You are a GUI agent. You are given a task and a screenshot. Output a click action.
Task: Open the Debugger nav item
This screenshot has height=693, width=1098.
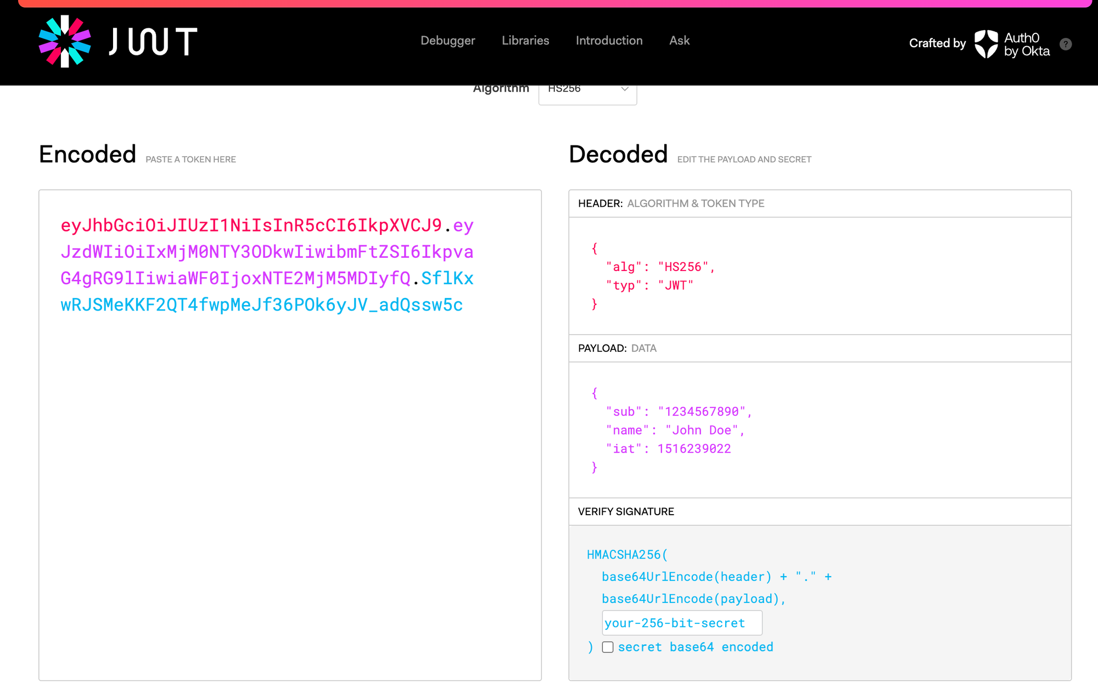pyautogui.click(x=447, y=41)
